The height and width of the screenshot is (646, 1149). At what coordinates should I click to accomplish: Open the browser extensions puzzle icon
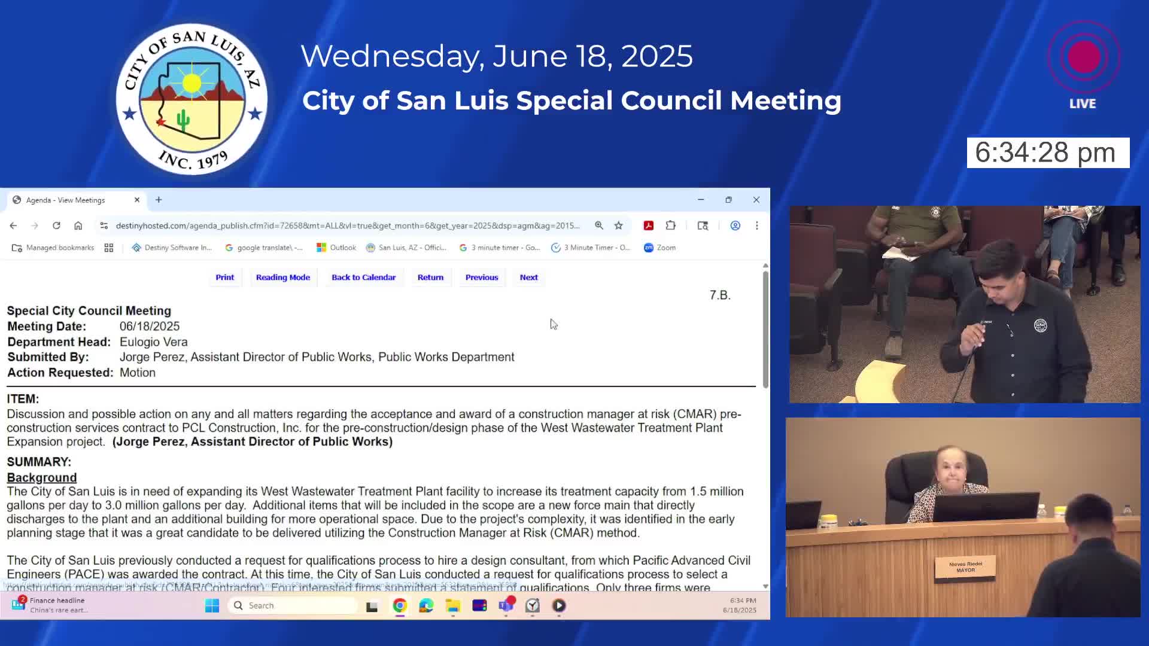click(670, 226)
